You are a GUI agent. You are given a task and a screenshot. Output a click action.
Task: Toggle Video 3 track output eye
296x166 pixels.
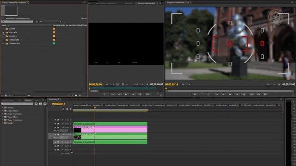[x=55, y=124]
